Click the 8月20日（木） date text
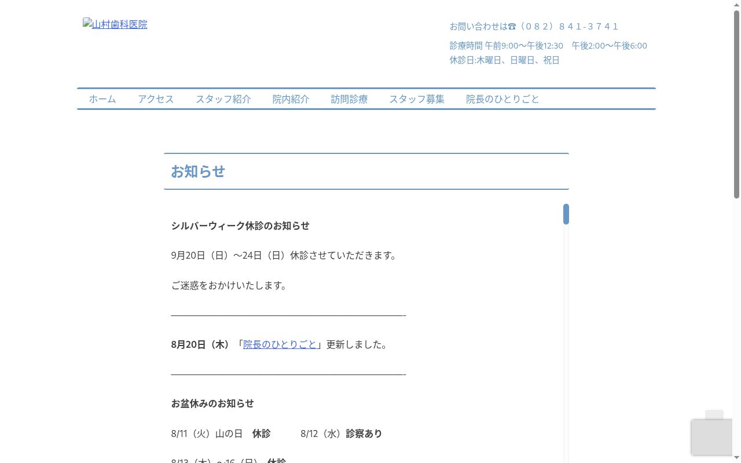 click(x=201, y=344)
